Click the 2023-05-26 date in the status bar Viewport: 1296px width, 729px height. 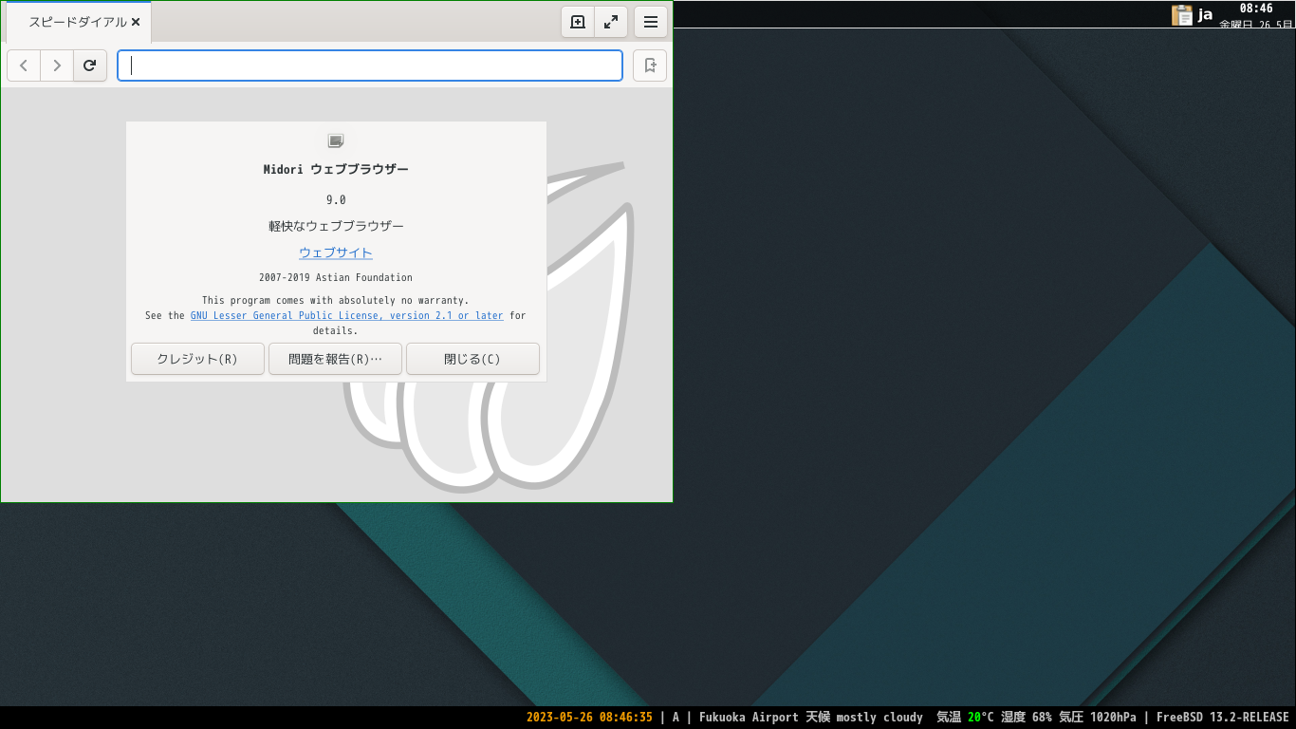(x=560, y=718)
